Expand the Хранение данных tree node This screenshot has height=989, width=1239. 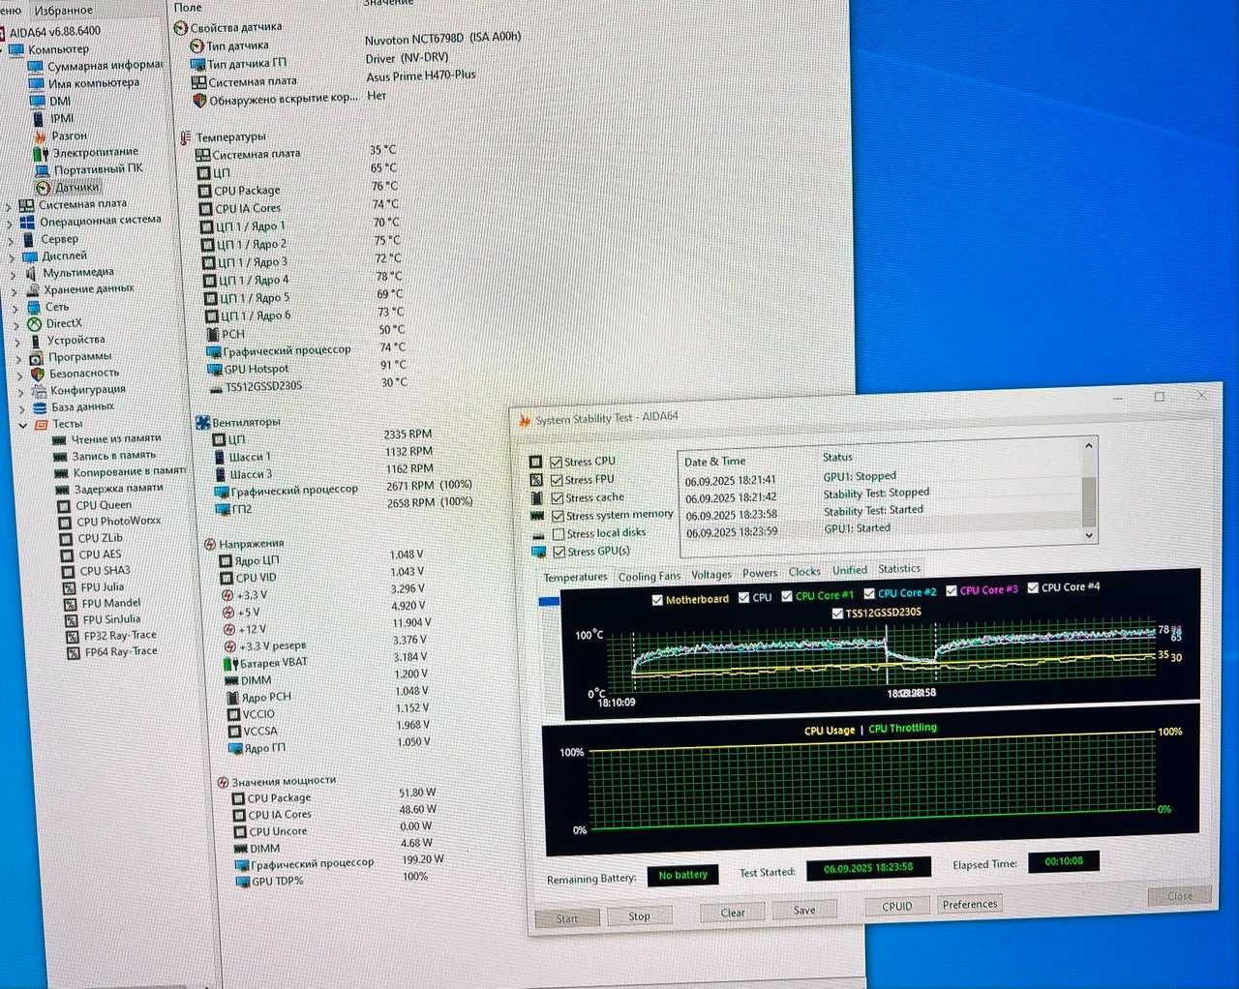[14, 291]
